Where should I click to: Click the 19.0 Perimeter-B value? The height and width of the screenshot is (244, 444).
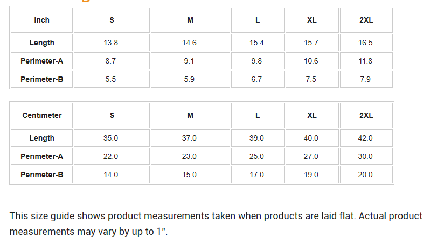[x=311, y=175]
